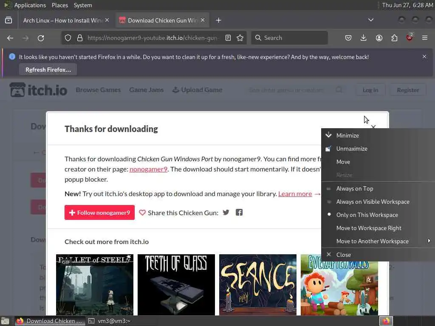
Task: Open Teeth of Glass game thumbnail
Action: [176, 285]
